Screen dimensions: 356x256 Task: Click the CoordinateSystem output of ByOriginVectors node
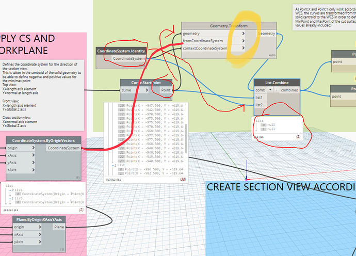[x=63, y=148]
